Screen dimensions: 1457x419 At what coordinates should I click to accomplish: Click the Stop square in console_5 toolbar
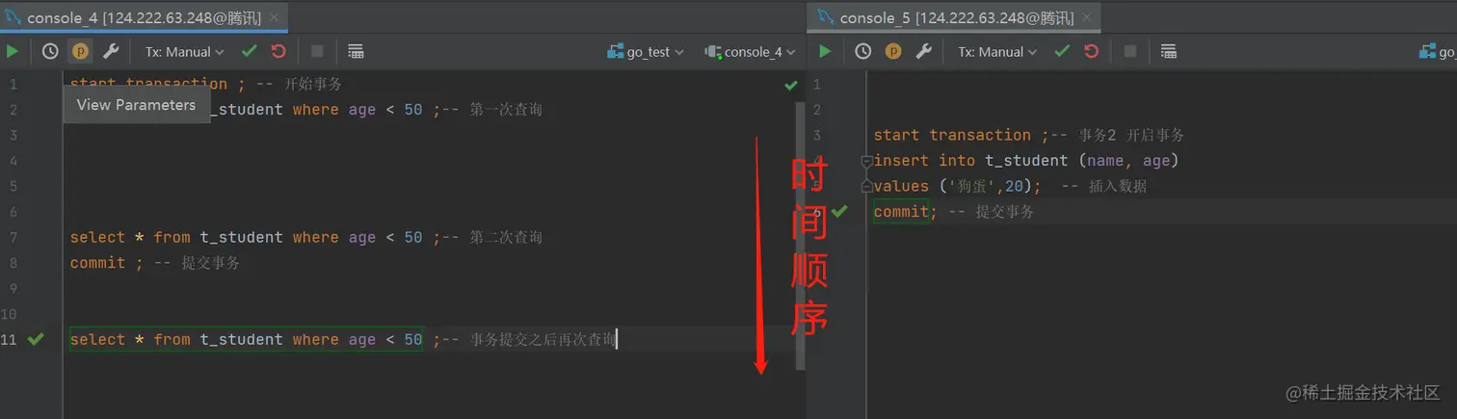(x=1130, y=52)
